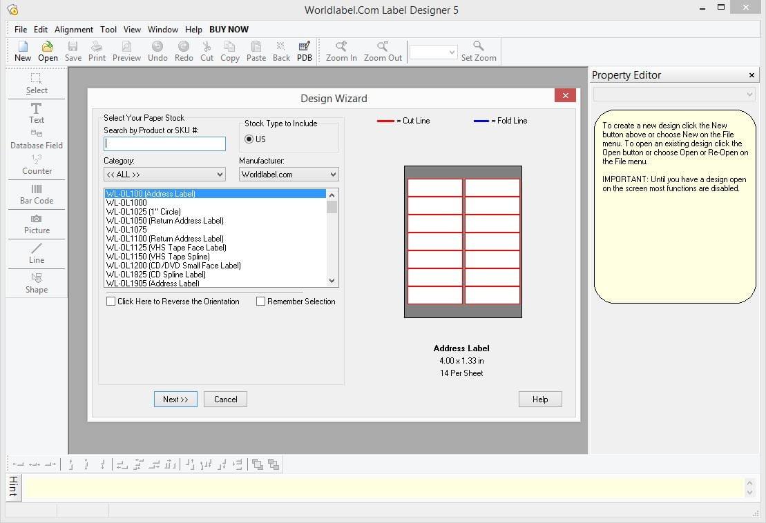This screenshot has height=523, width=766.
Task: Open the Alignment menu
Action: point(73,29)
